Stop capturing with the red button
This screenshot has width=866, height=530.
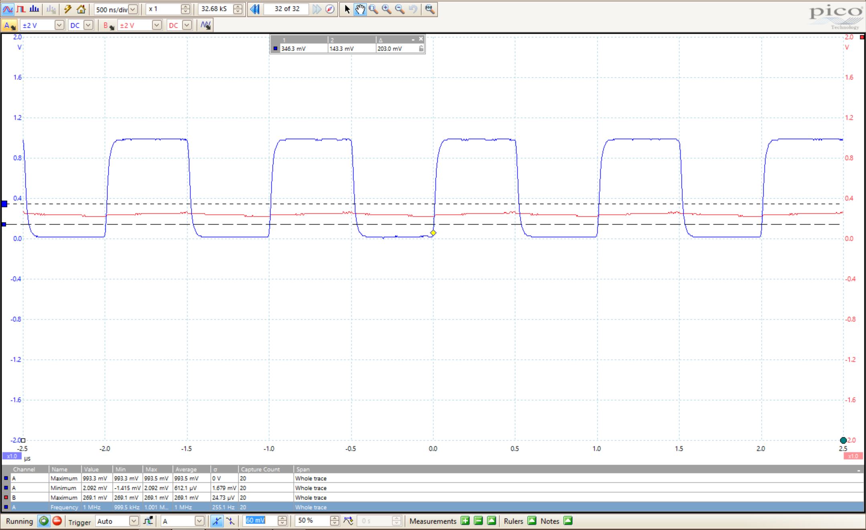tap(57, 521)
